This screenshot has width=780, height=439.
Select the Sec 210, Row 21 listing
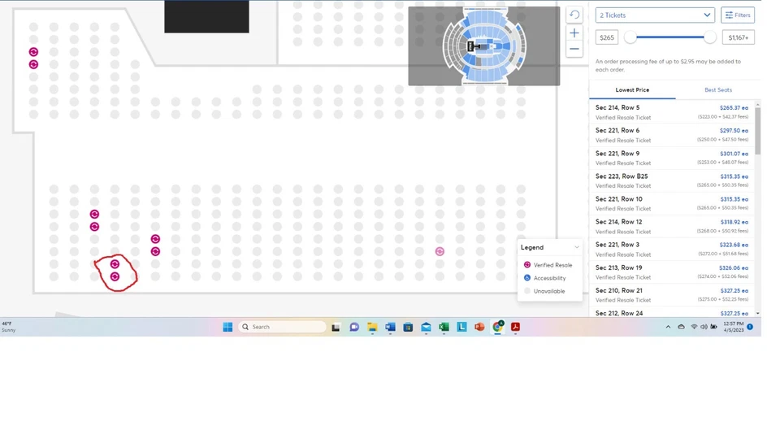(672, 295)
